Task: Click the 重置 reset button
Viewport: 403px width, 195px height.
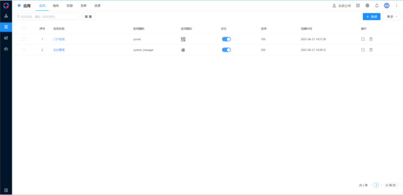Action: [88, 17]
